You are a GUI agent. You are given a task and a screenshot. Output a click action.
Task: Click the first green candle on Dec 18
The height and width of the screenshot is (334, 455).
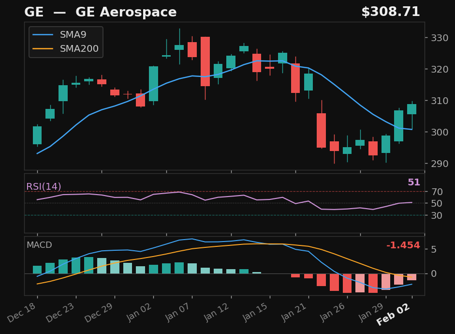click(37, 136)
